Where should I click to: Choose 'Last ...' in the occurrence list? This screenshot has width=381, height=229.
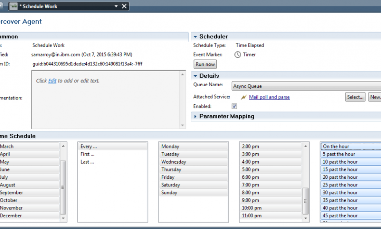pyautogui.click(x=87, y=162)
